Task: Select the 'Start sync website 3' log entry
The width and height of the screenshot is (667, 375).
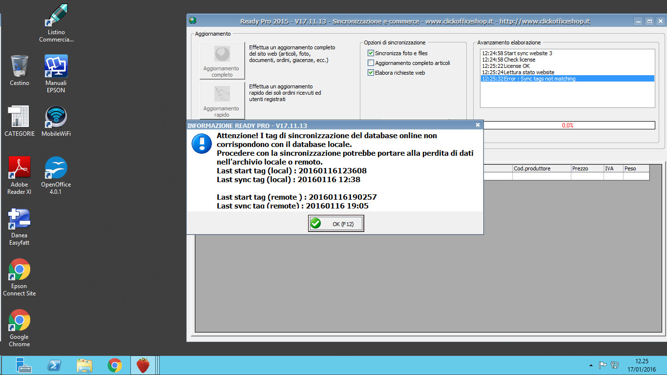Action: tap(567, 53)
